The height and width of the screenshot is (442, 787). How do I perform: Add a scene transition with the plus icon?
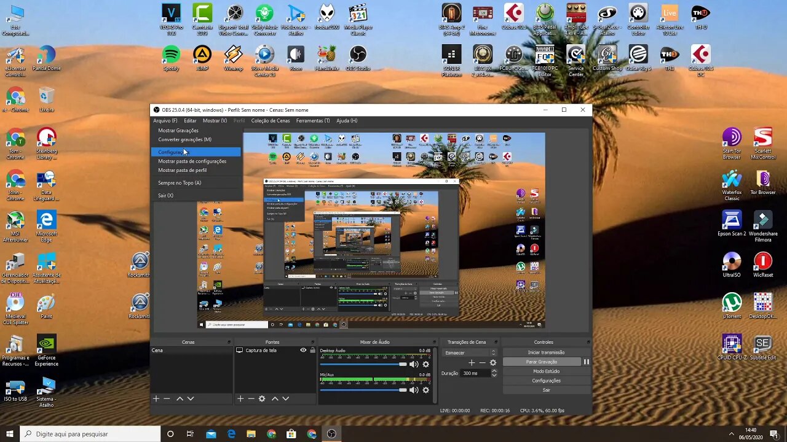pyautogui.click(x=472, y=363)
